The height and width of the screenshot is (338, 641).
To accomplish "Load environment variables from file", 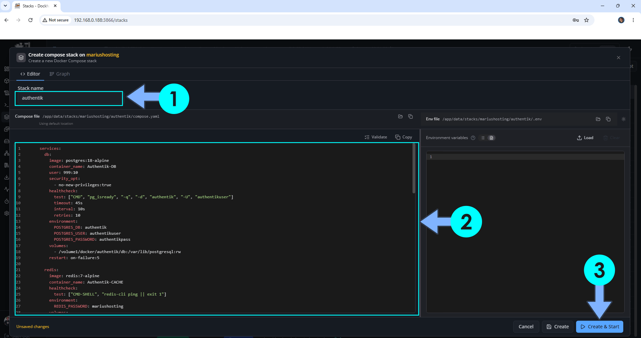I will 585,138.
